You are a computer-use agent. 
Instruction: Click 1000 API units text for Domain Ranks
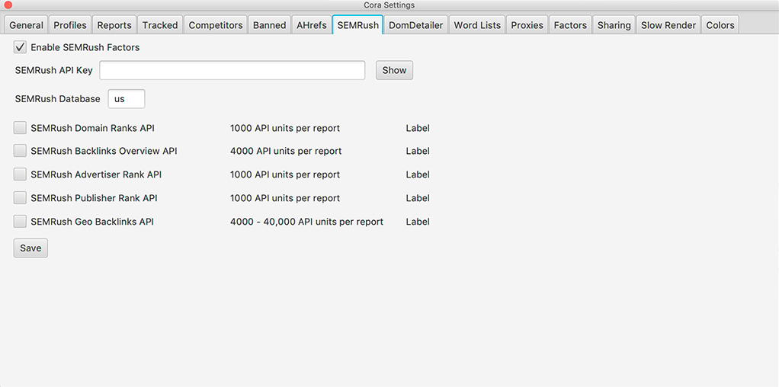click(x=285, y=128)
